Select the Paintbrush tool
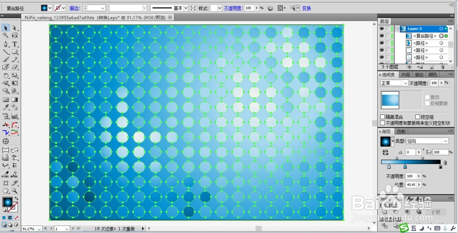This screenshot has height=233, width=458. click(5, 60)
